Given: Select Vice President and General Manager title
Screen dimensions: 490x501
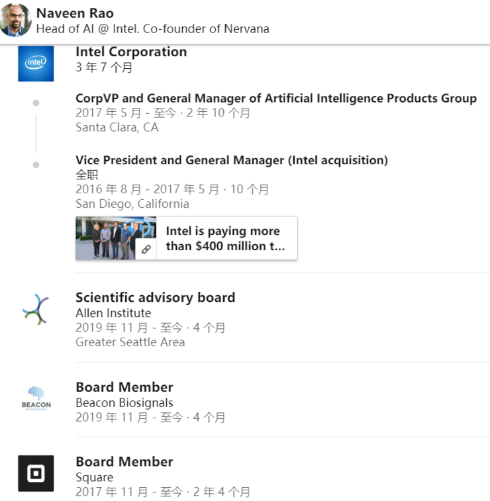Looking at the screenshot, I should [x=231, y=160].
